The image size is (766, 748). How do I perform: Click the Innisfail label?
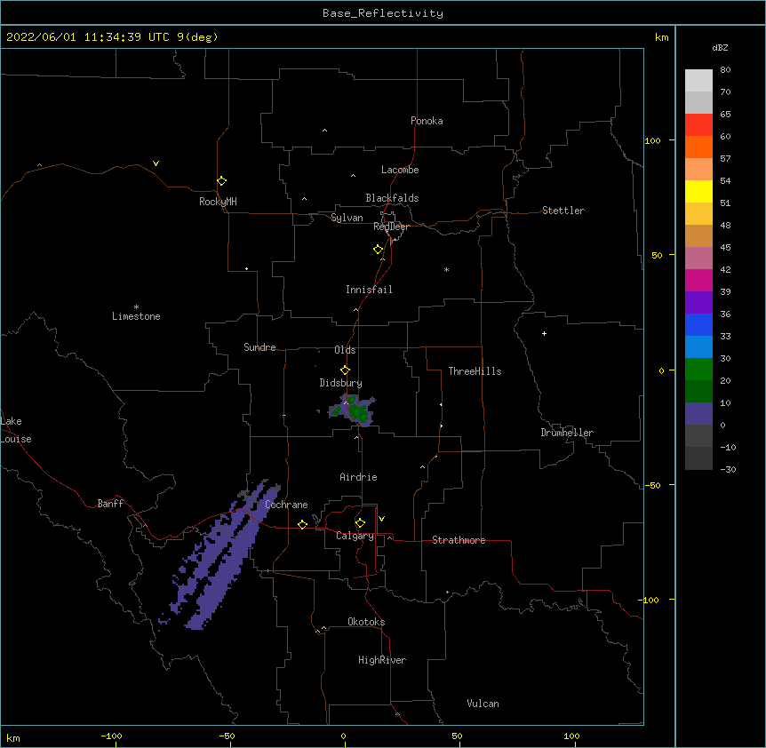(x=369, y=290)
